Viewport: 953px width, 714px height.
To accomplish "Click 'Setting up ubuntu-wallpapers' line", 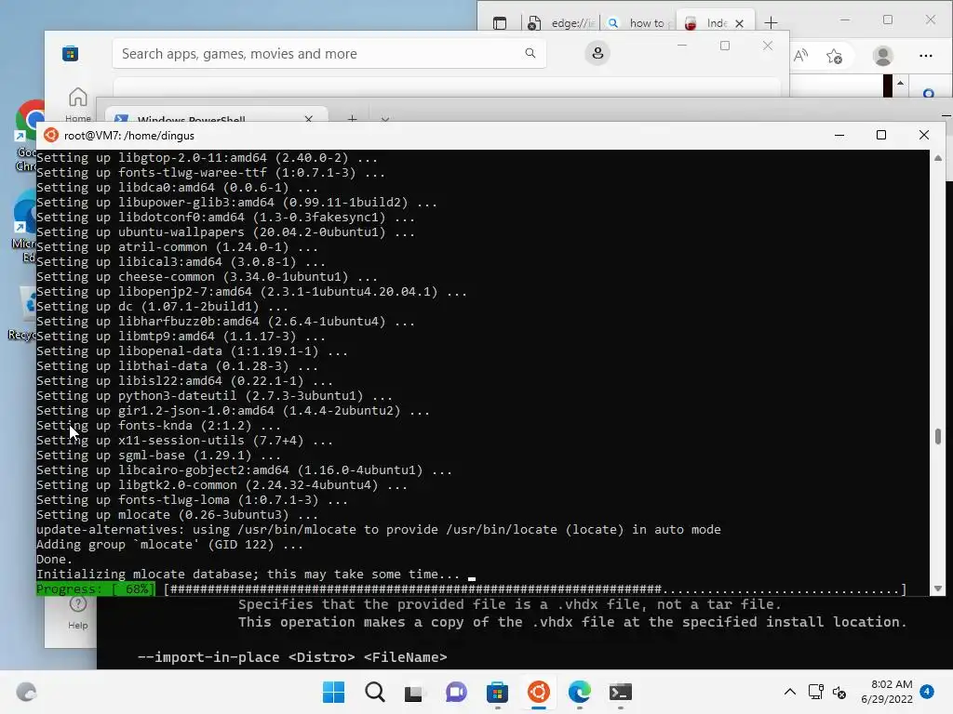I will pos(225,231).
